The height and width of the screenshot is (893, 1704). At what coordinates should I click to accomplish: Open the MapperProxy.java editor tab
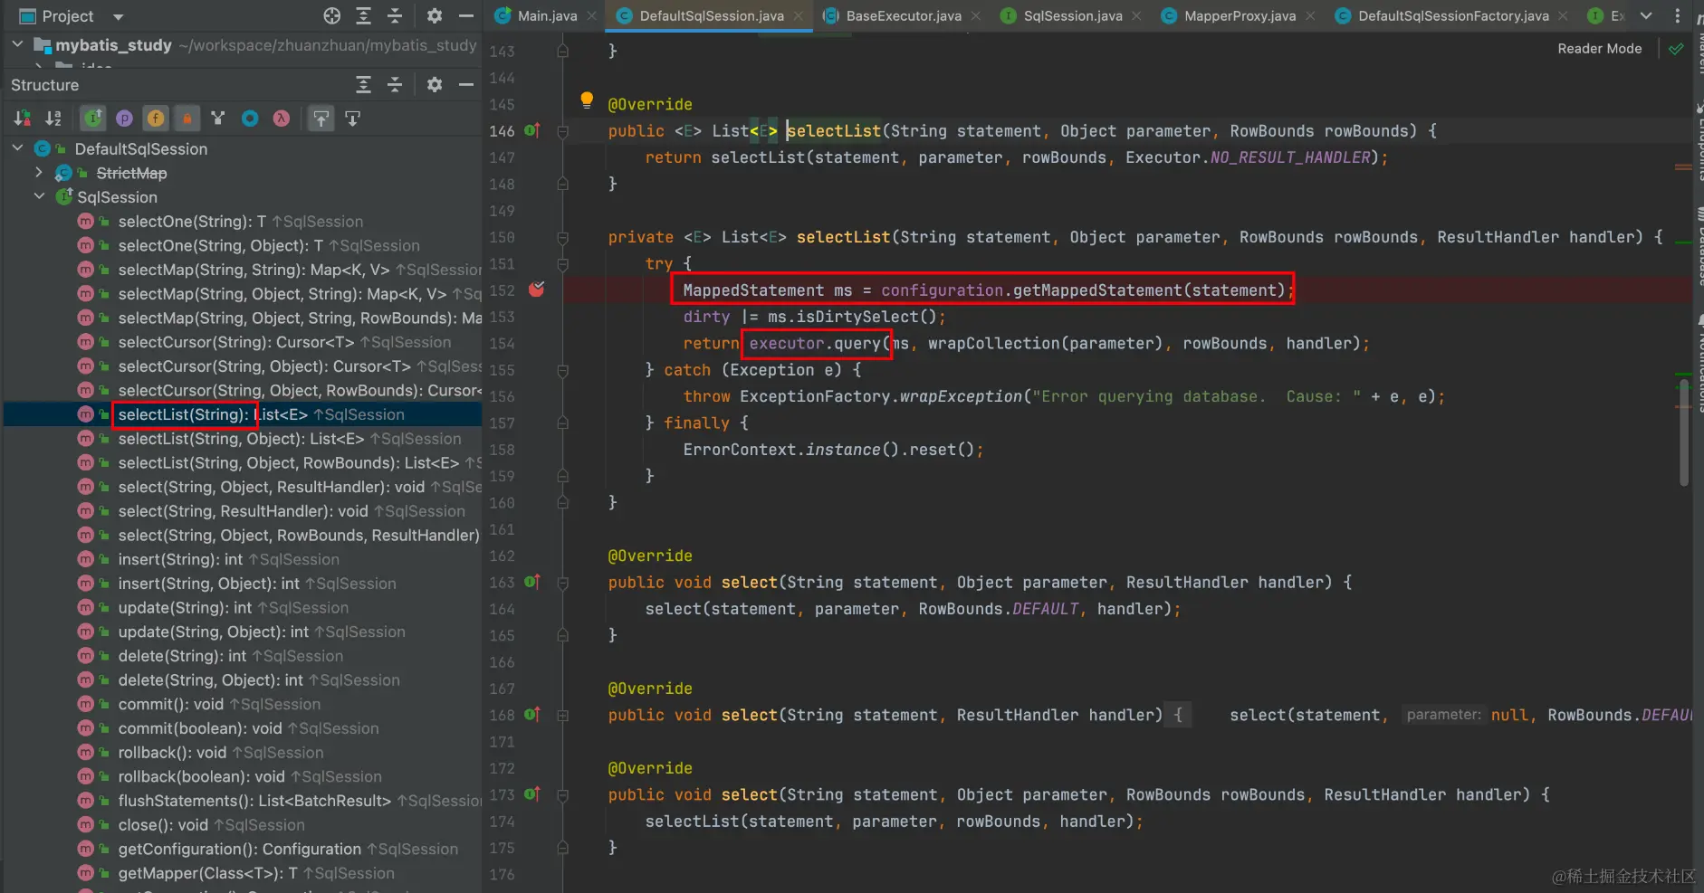[x=1239, y=16]
